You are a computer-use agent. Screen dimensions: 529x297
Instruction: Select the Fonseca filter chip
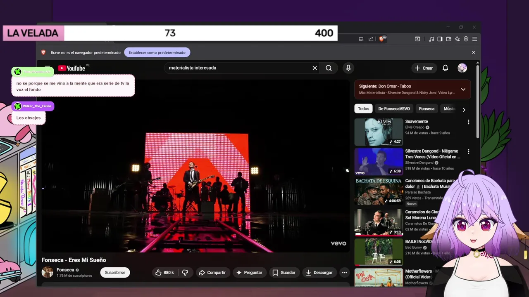(427, 108)
